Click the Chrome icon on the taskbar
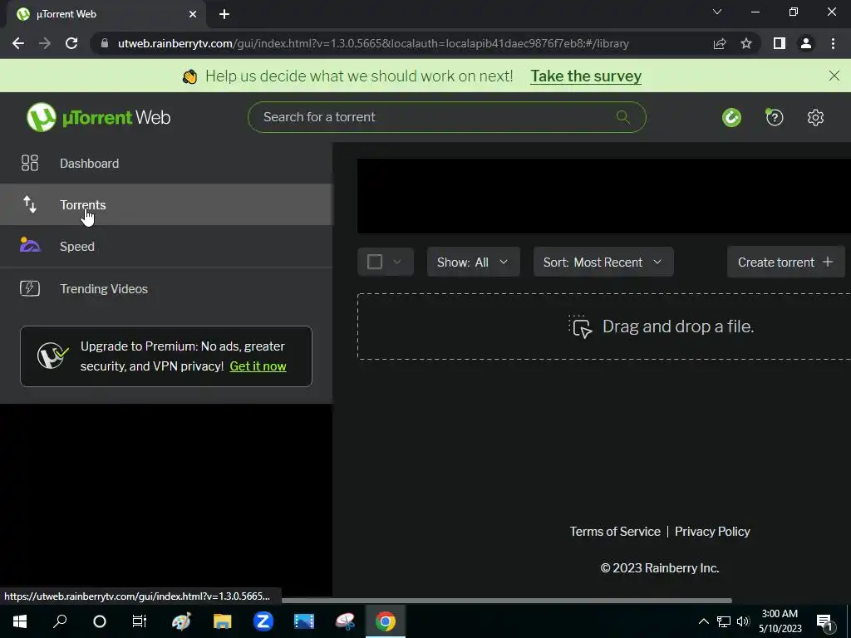 tap(386, 621)
